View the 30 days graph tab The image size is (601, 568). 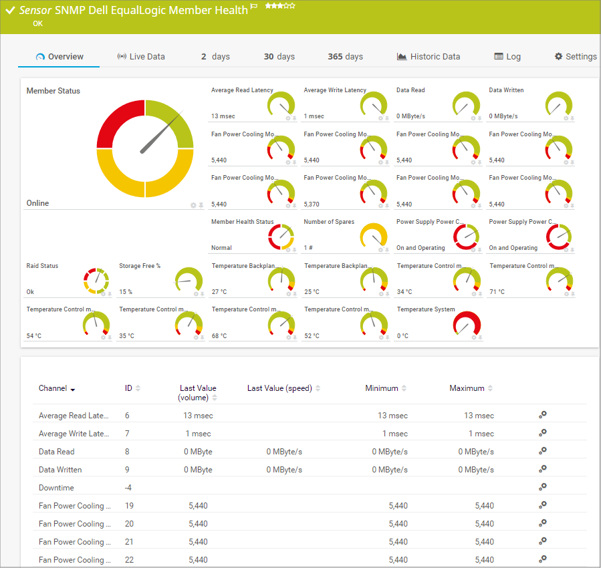[x=279, y=57]
